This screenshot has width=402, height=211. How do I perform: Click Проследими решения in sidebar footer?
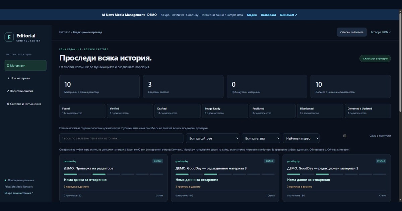click(21, 180)
